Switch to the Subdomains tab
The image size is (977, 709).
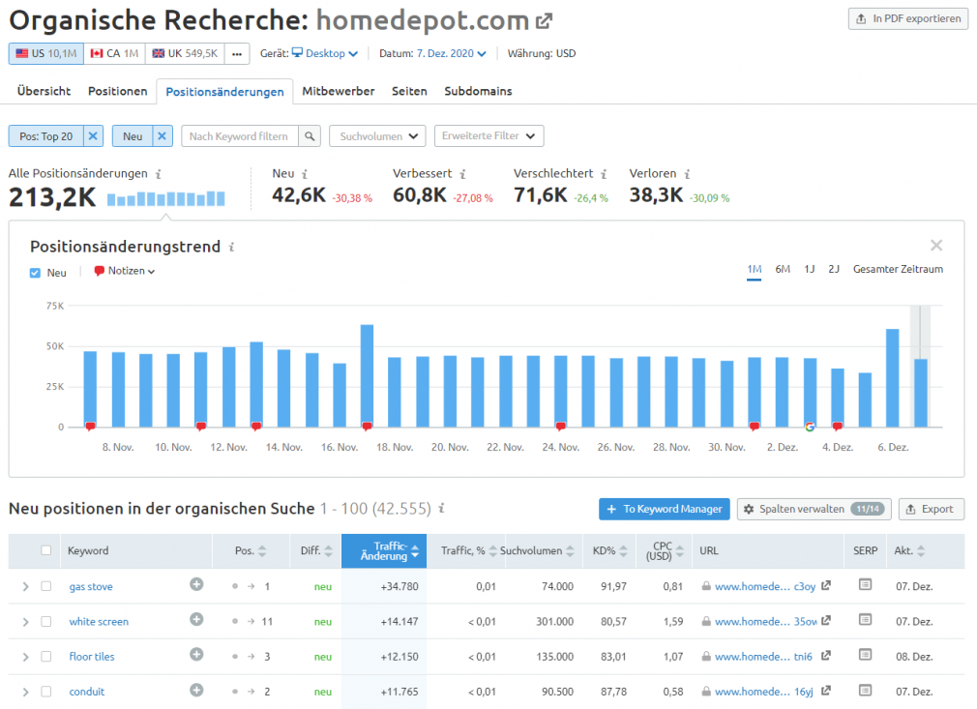(478, 91)
